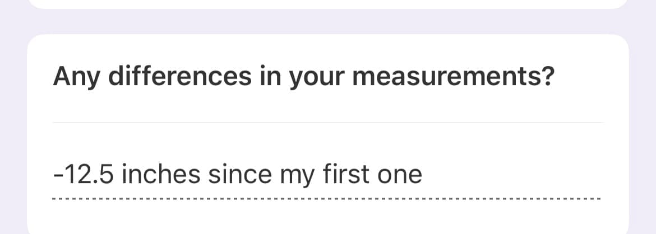Click the measurements answer text field

click(x=327, y=175)
